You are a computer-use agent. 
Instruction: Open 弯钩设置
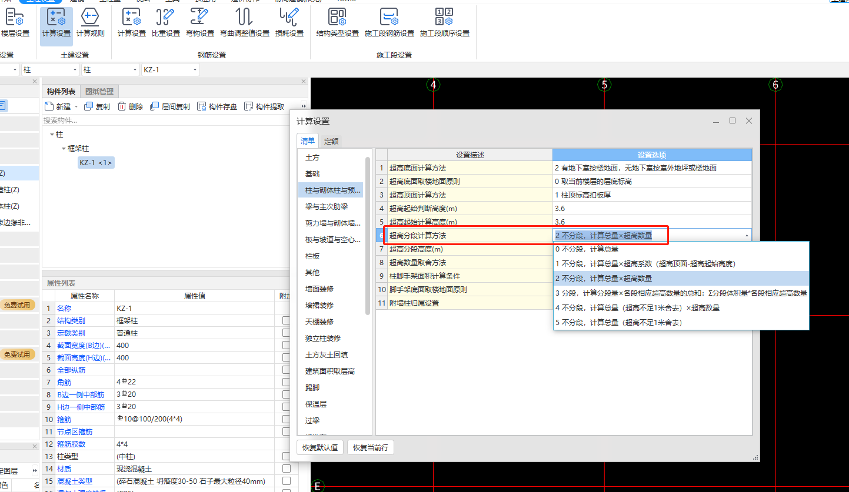(200, 24)
